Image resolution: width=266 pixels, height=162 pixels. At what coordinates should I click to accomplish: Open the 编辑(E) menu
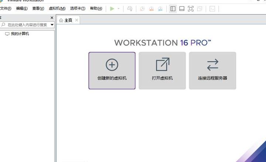pos(22,8)
